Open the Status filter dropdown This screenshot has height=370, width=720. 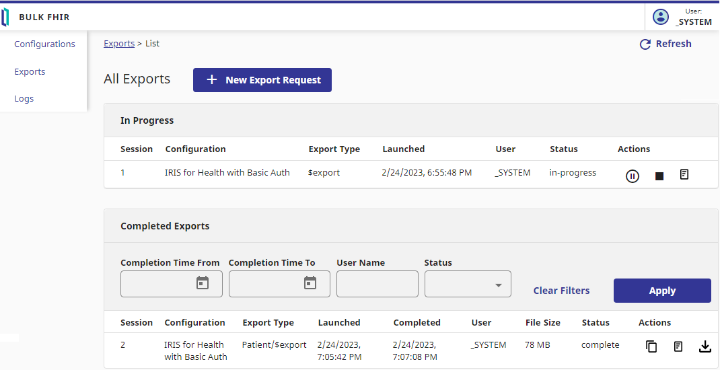(x=468, y=284)
